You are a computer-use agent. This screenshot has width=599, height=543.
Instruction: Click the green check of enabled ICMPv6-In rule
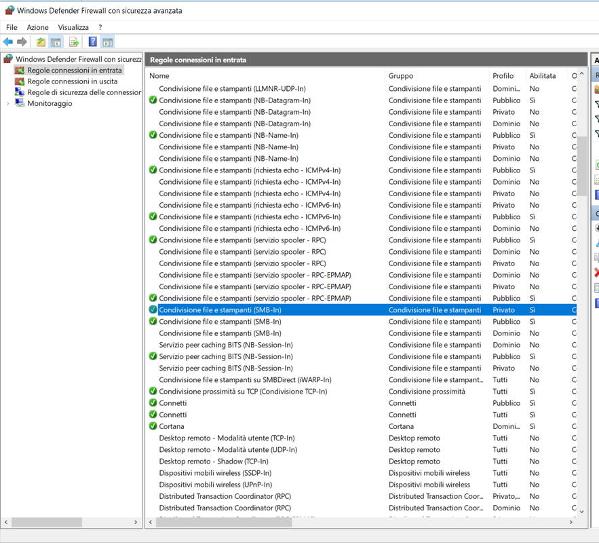pyautogui.click(x=153, y=217)
